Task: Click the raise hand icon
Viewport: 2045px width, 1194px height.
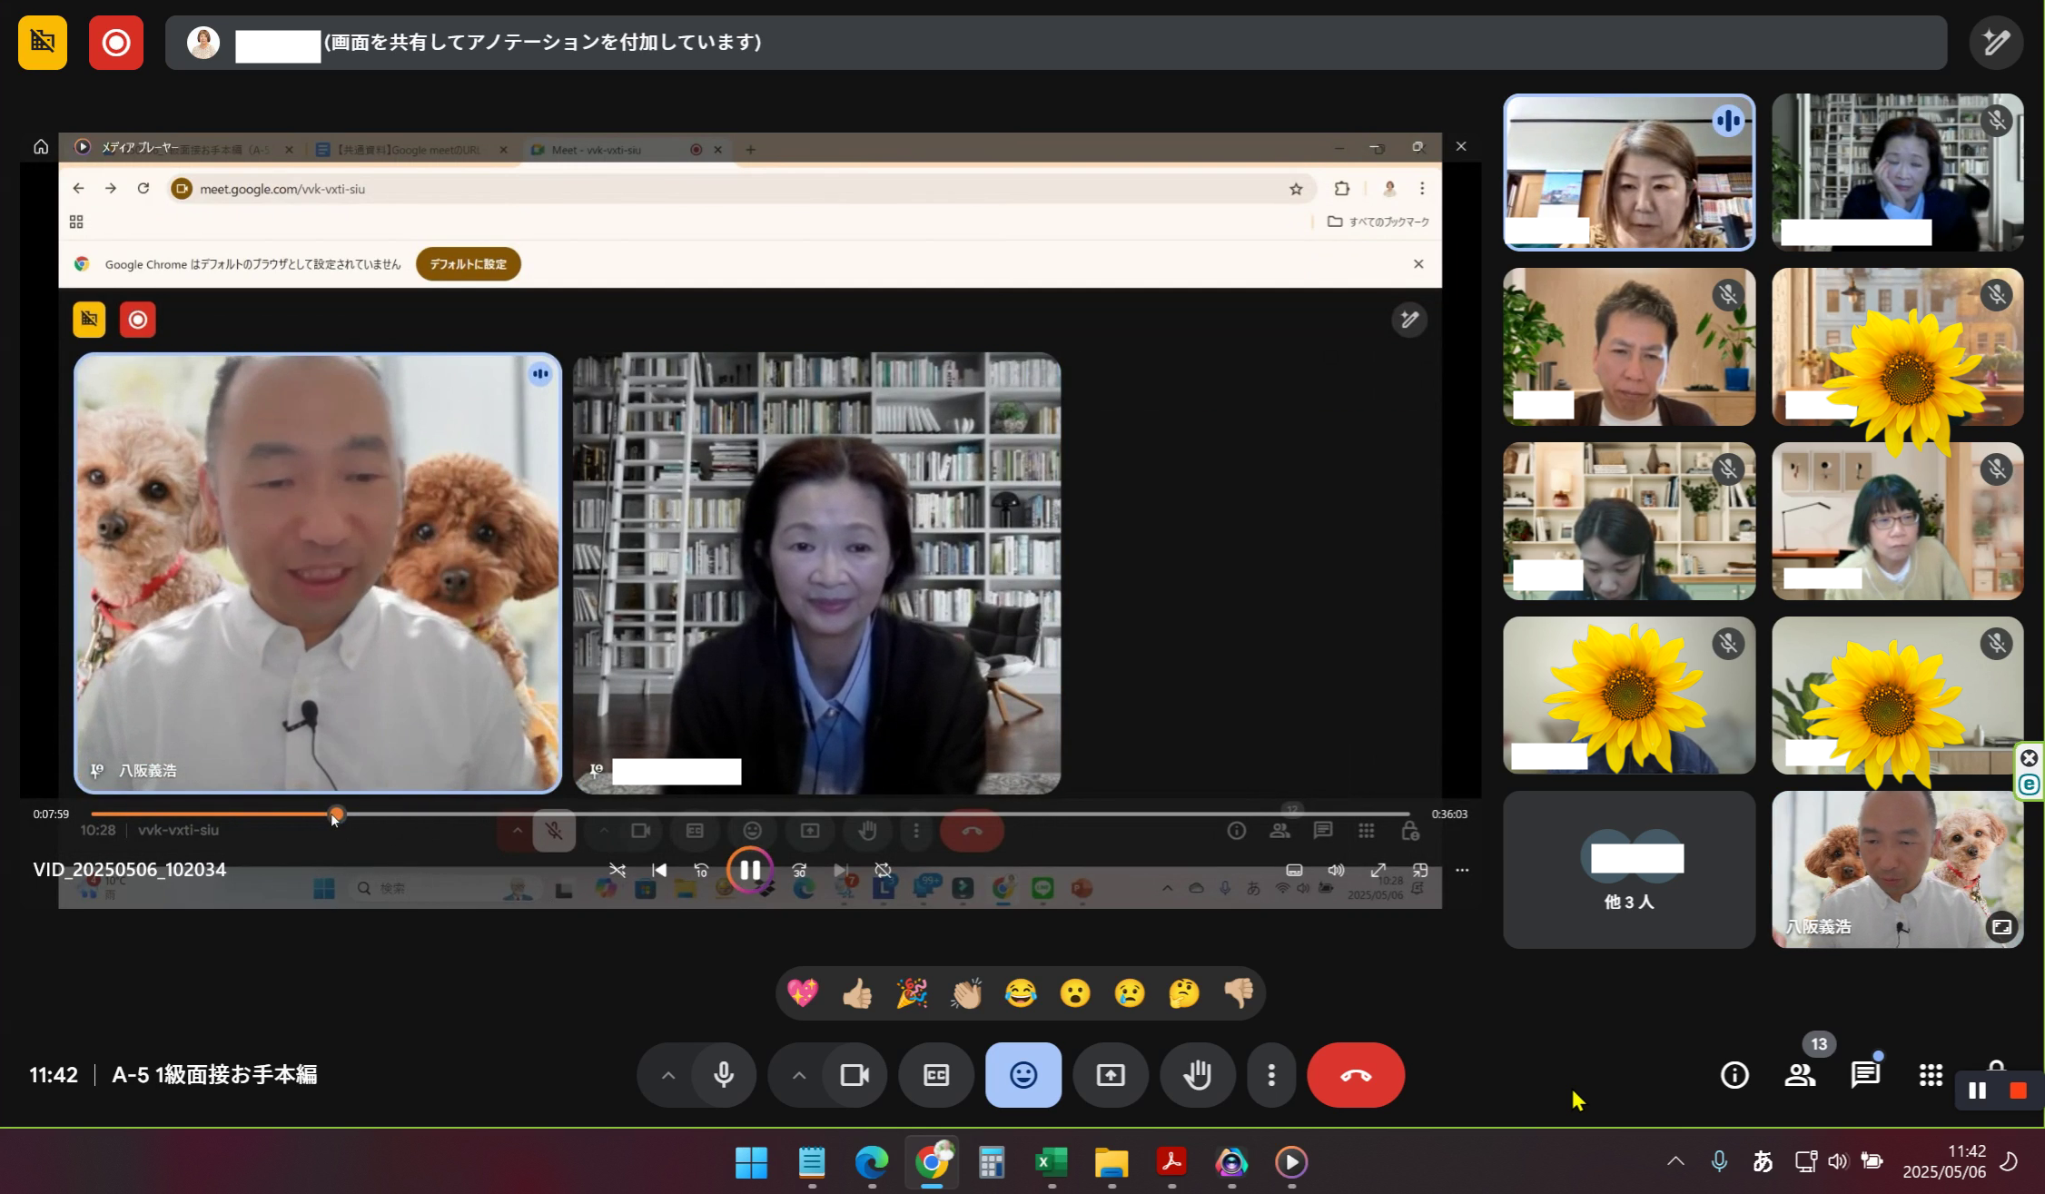Action: click(x=1197, y=1075)
